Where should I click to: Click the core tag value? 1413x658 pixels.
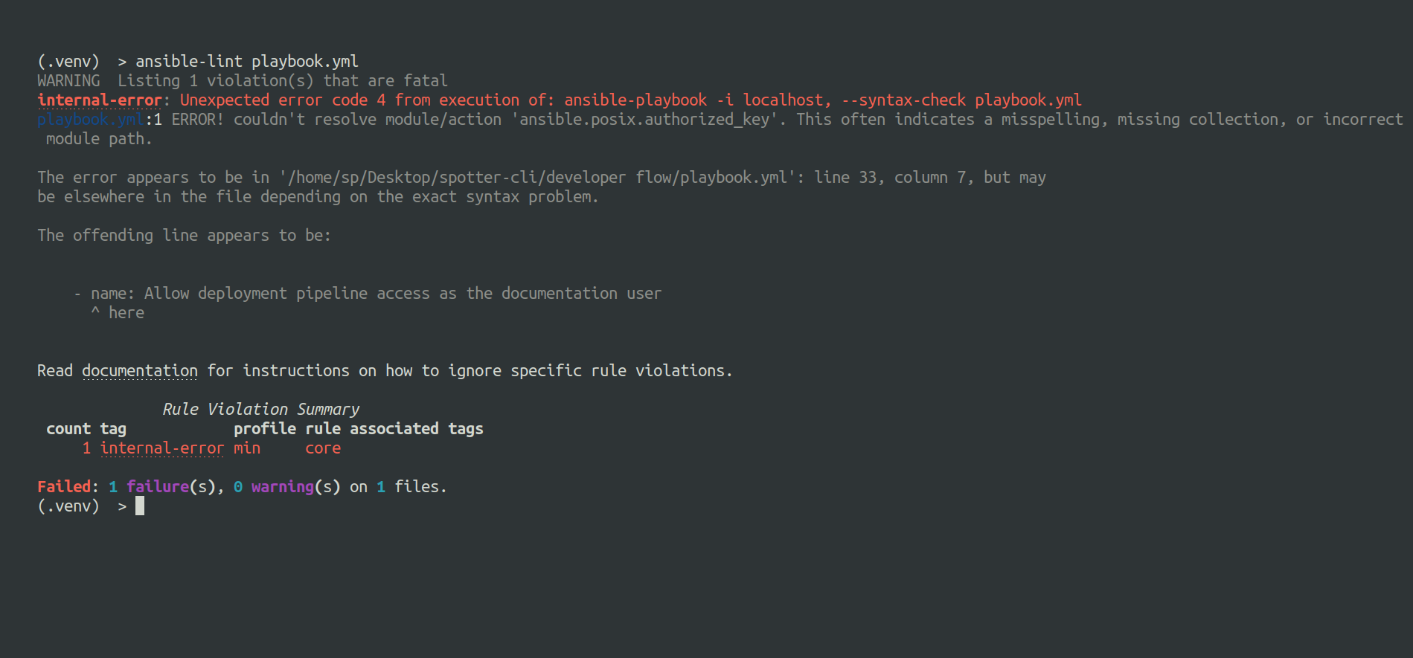point(323,448)
